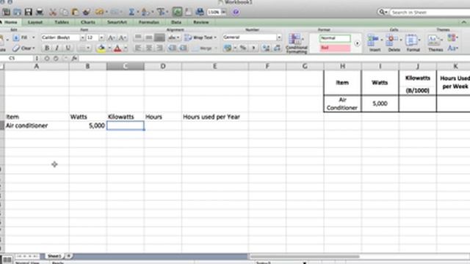
Task: Expand the cell styles gallery arrow
Action: tap(357, 43)
